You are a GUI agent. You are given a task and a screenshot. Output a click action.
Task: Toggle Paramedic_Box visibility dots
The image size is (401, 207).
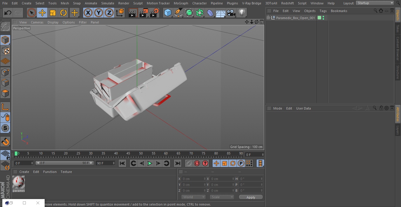click(323, 18)
